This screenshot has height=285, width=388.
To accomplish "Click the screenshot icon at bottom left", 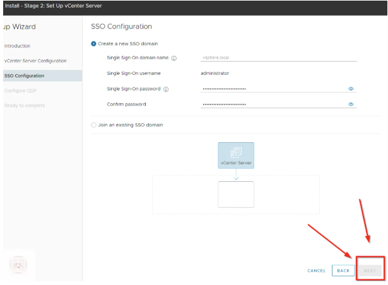I will [x=18, y=265].
